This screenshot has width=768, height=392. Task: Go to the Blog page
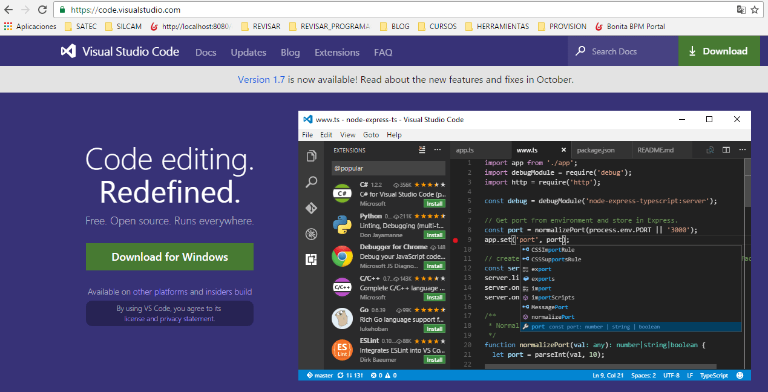290,53
